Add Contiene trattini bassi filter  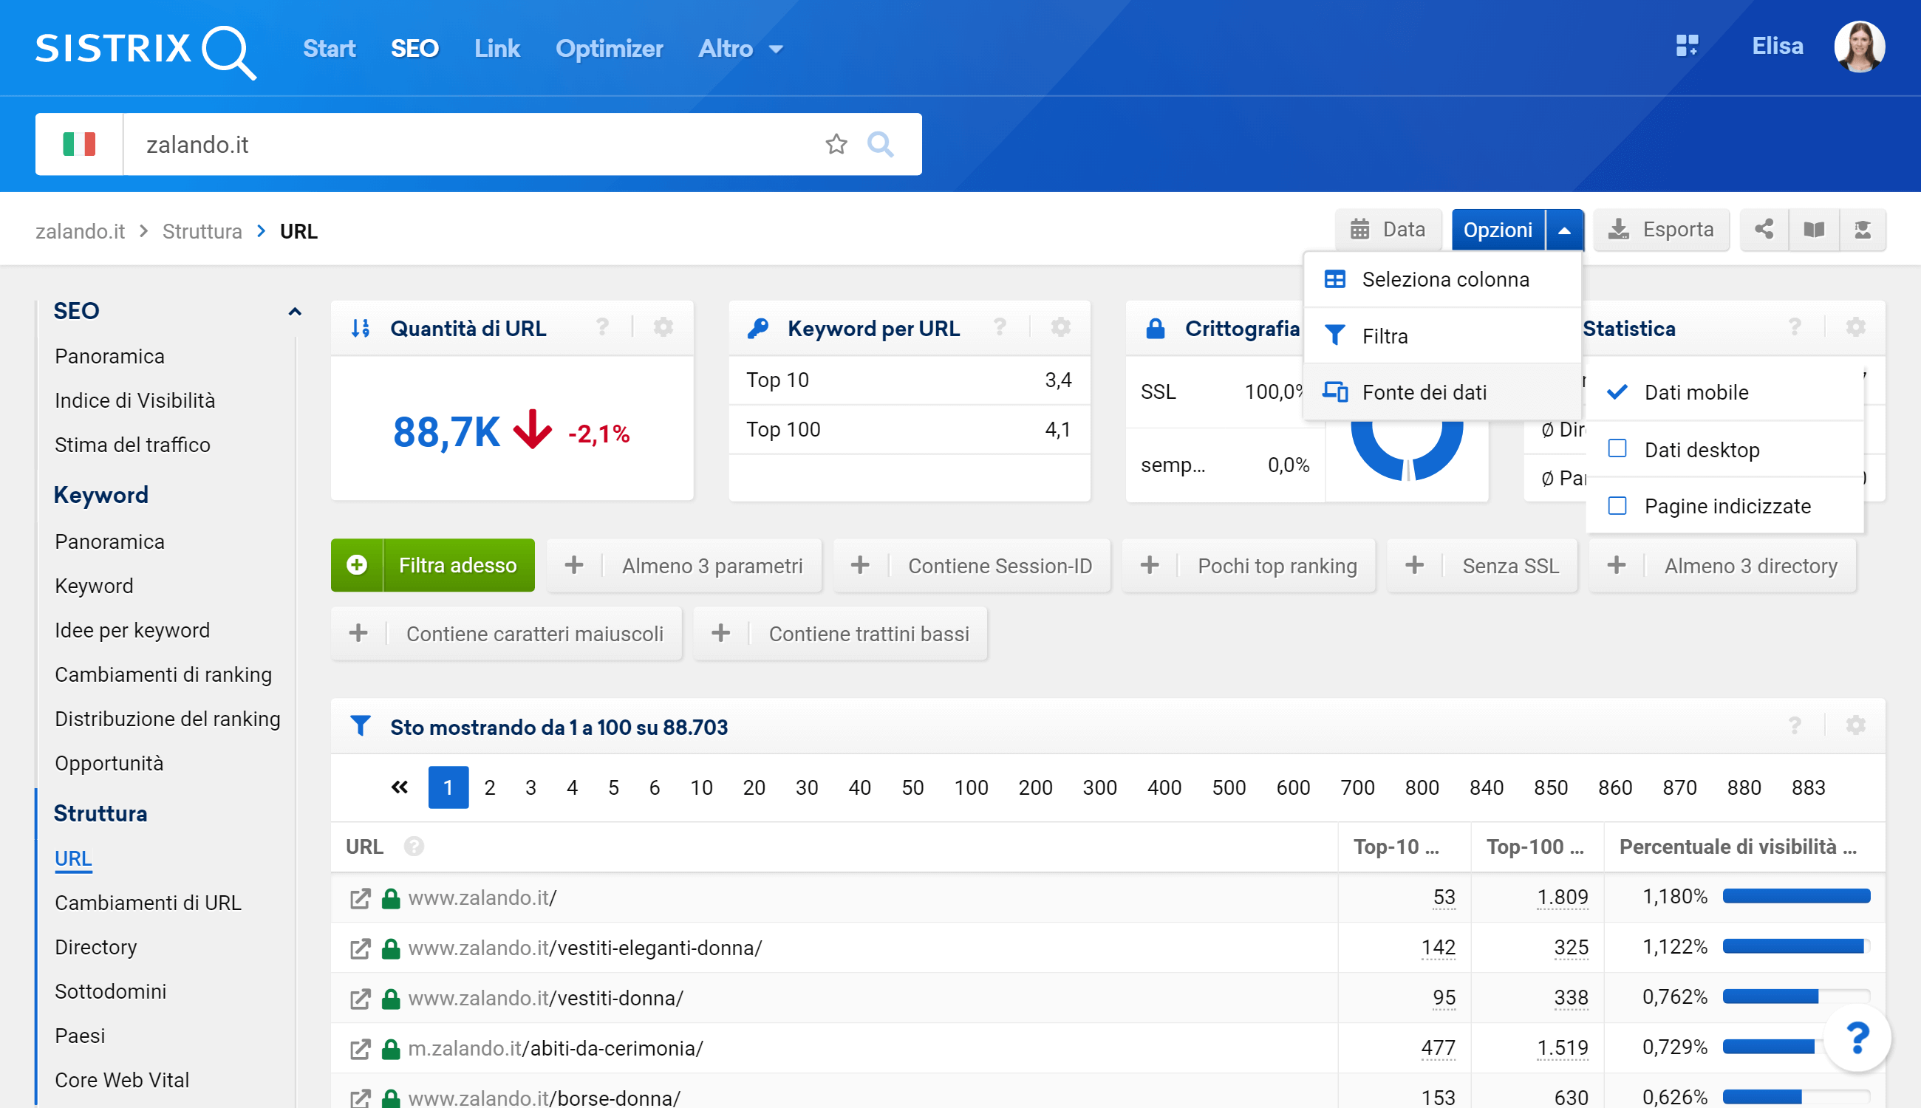(x=840, y=633)
